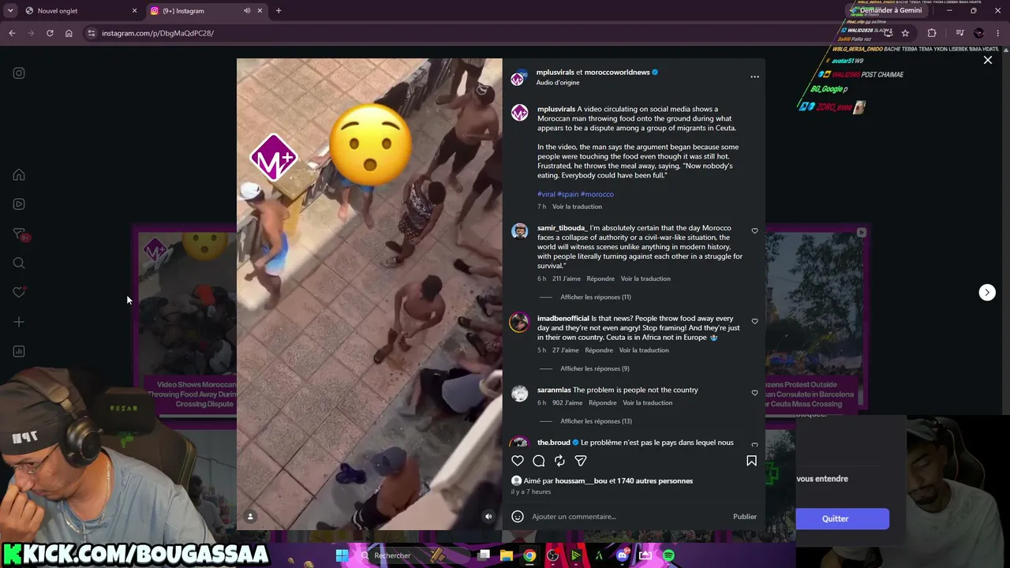Open the three-dot post options menu

tap(754, 77)
